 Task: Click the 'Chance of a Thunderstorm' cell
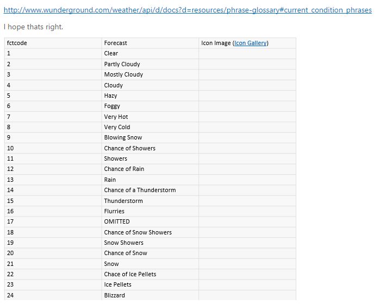pyautogui.click(x=140, y=190)
